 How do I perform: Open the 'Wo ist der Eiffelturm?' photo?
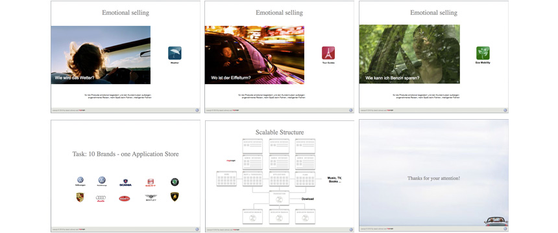(254, 55)
